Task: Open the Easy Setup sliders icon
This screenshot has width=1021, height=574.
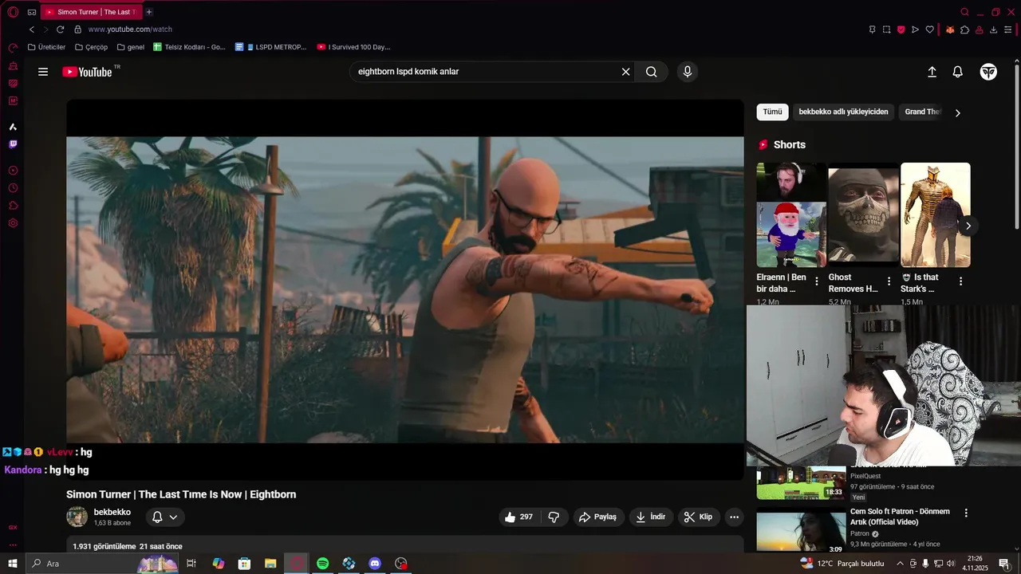Action: (x=1008, y=29)
